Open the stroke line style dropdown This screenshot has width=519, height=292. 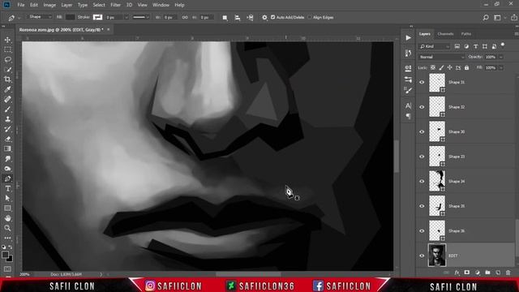click(x=140, y=17)
